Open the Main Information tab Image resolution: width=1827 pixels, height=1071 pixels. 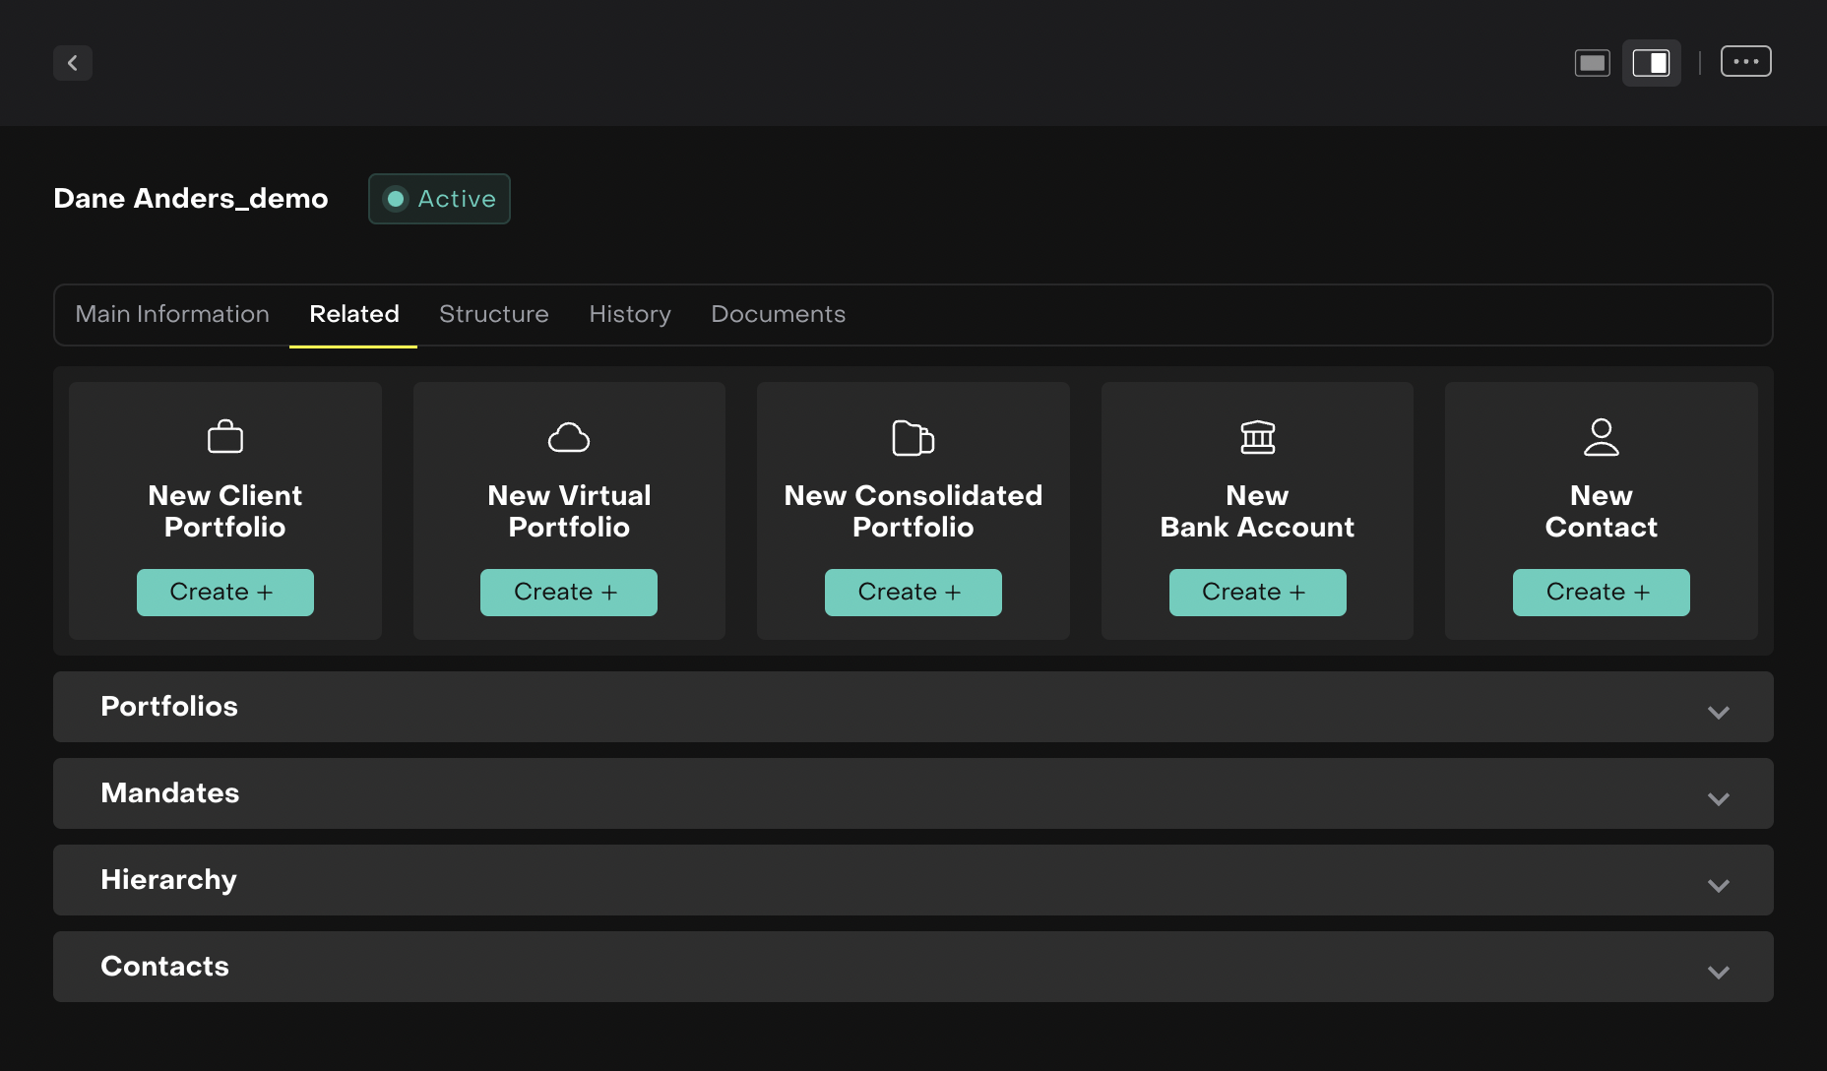click(x=172, y=314)
